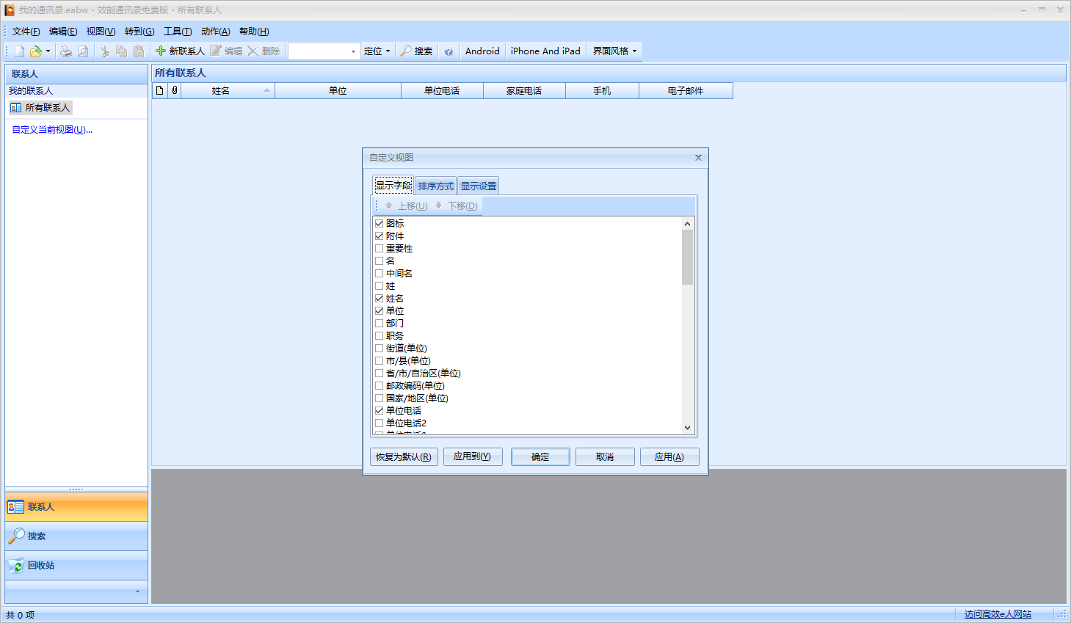1071x623 pixels.
Task: Check the 中间名 field checkbox
Action: point(380,273)
